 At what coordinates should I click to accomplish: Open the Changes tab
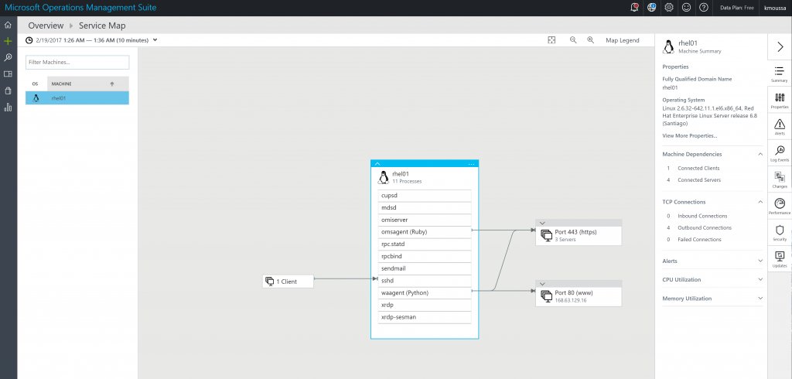click(780, 179)
